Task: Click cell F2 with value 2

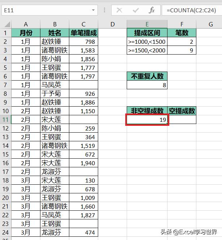Action: pyautogui.click(x=182, y=42)
